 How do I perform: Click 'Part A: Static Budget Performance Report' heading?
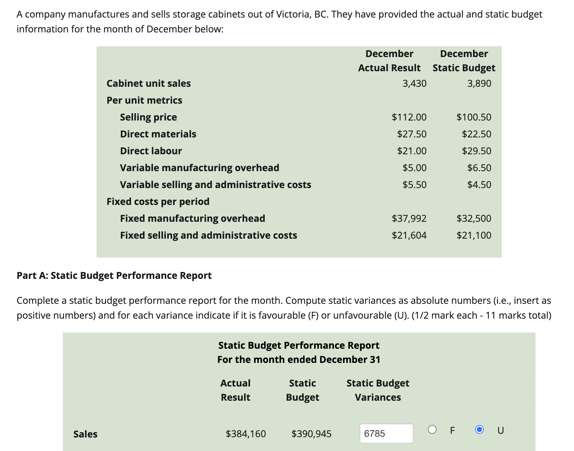pos(114,275)
